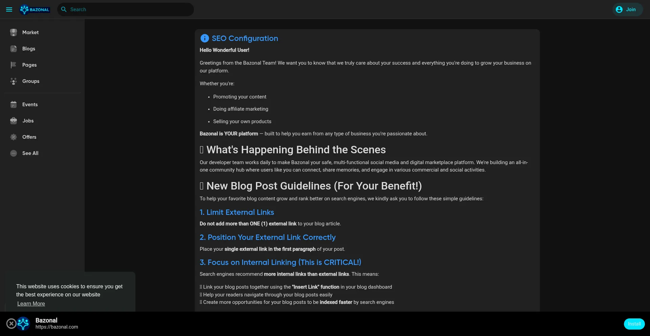The height and width of the screenshot is (336, 650).
Task: Click 'Hello Wonderful User!' text
Action: click(224, 50)
